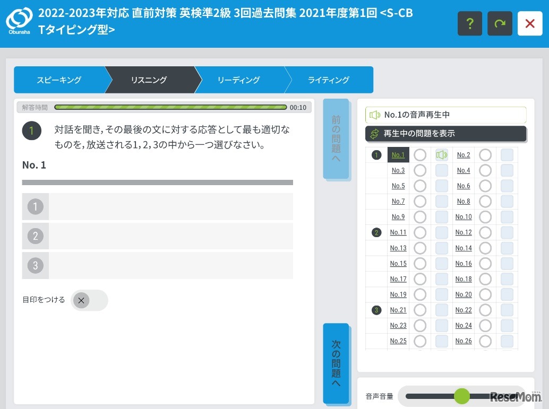Choose answer option 3

157,265
